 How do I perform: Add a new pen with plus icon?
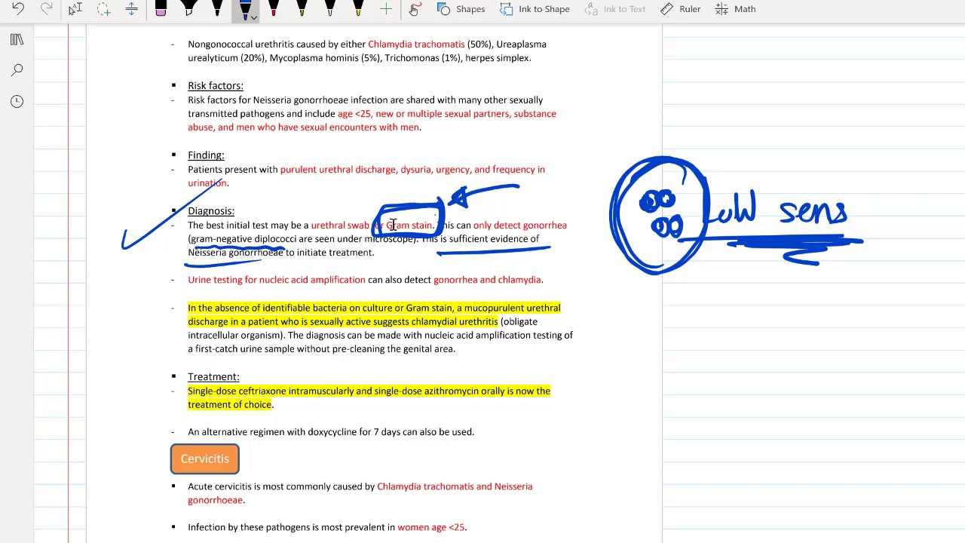tap(386, 9)
